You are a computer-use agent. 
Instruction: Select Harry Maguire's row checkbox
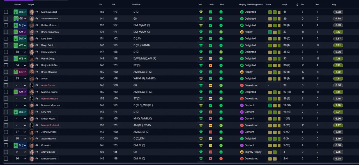(x=6, y=52)
